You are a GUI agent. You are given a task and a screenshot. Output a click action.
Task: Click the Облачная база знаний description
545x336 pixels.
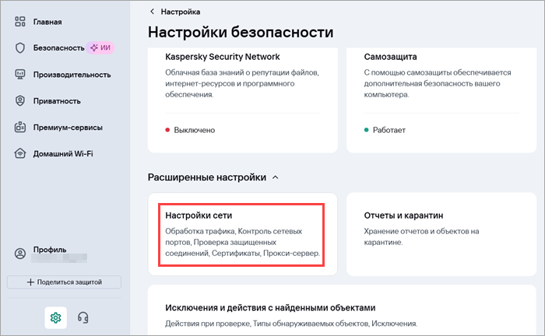coord(242,84)
